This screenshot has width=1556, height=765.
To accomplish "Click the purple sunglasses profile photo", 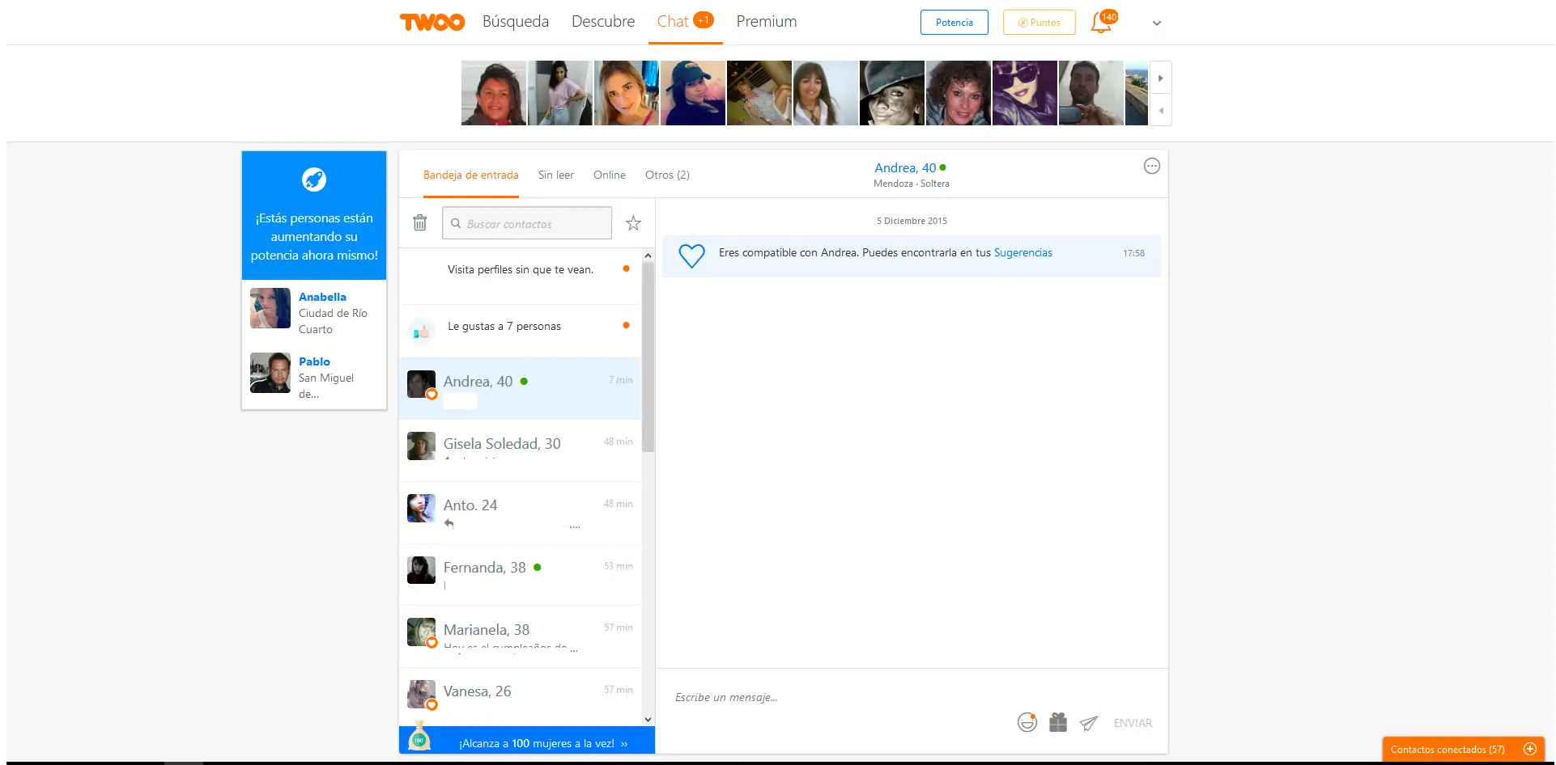I will (1025, 93).
